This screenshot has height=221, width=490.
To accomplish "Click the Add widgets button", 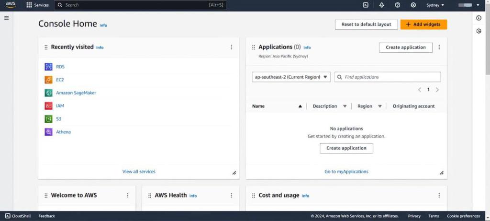I will (424, 24).
